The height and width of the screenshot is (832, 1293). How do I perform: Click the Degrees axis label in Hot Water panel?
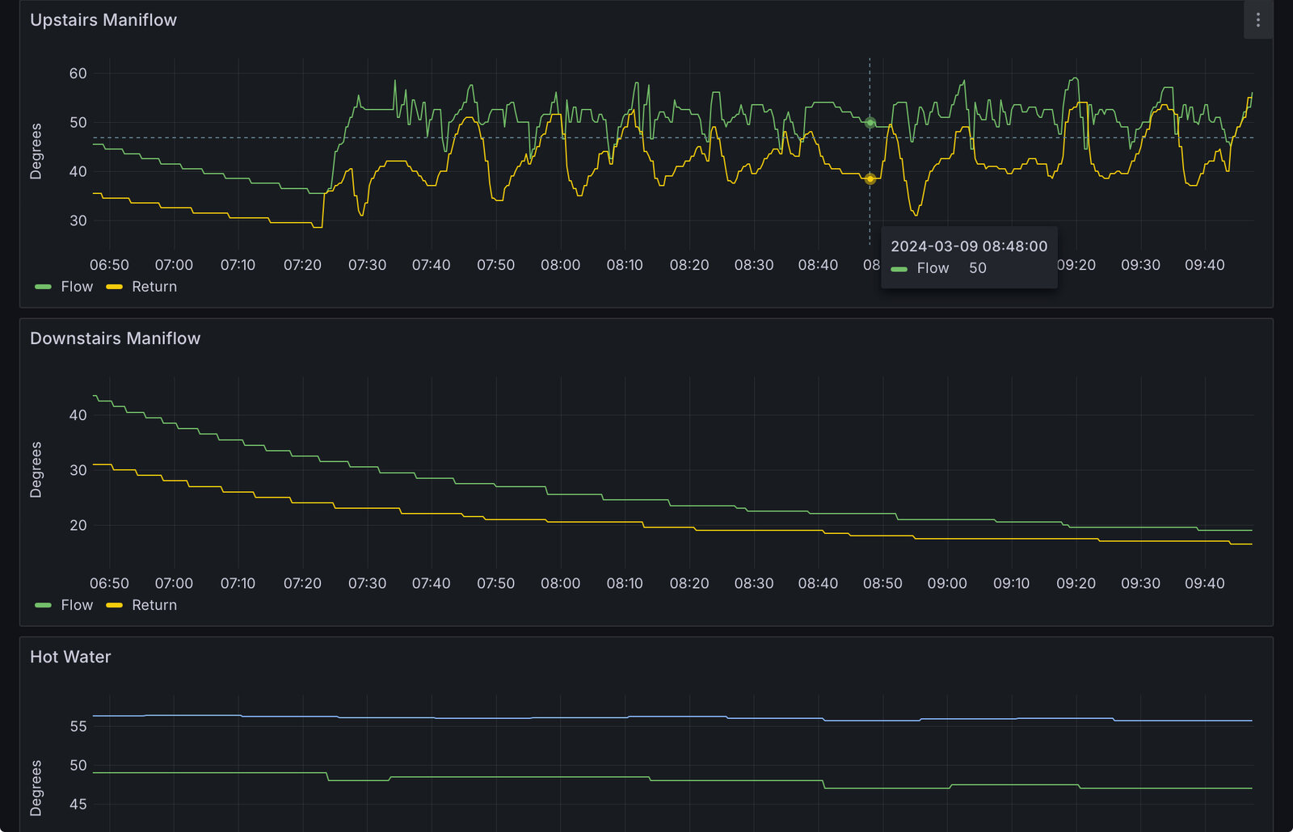pos(36,788)
